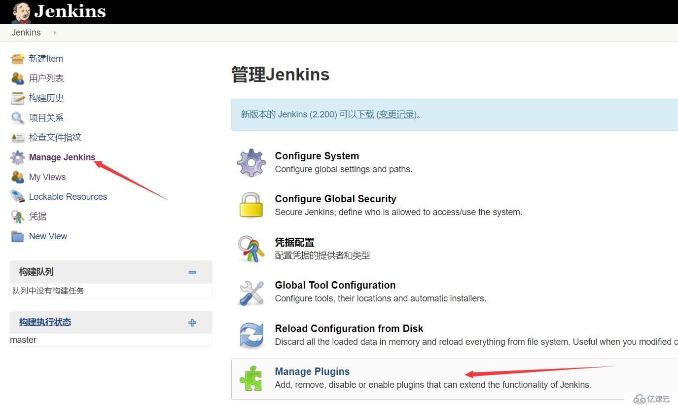678x405 pixels.
Task: Click the Manage Jenkins gear icon
Action: point(18,157)
